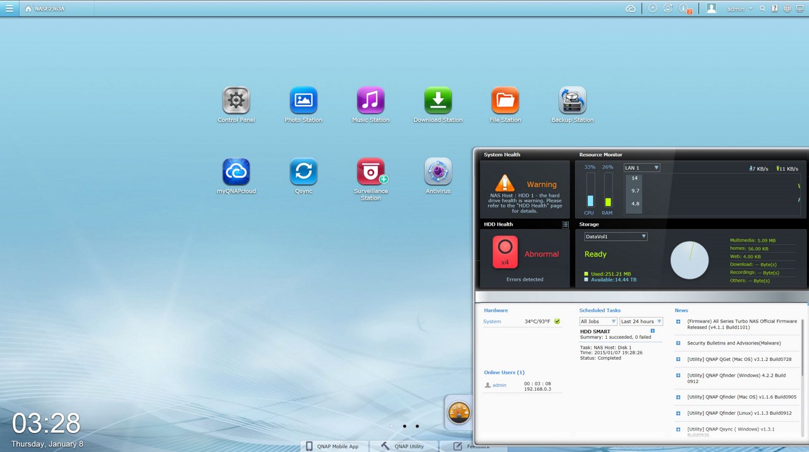This screenshot has width=809, height=452.
Task: Click the admin online user link
Action: [499, 385]
